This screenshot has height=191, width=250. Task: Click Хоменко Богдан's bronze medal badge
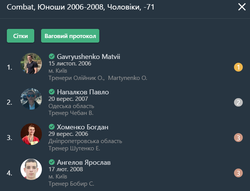coord(238,138)
